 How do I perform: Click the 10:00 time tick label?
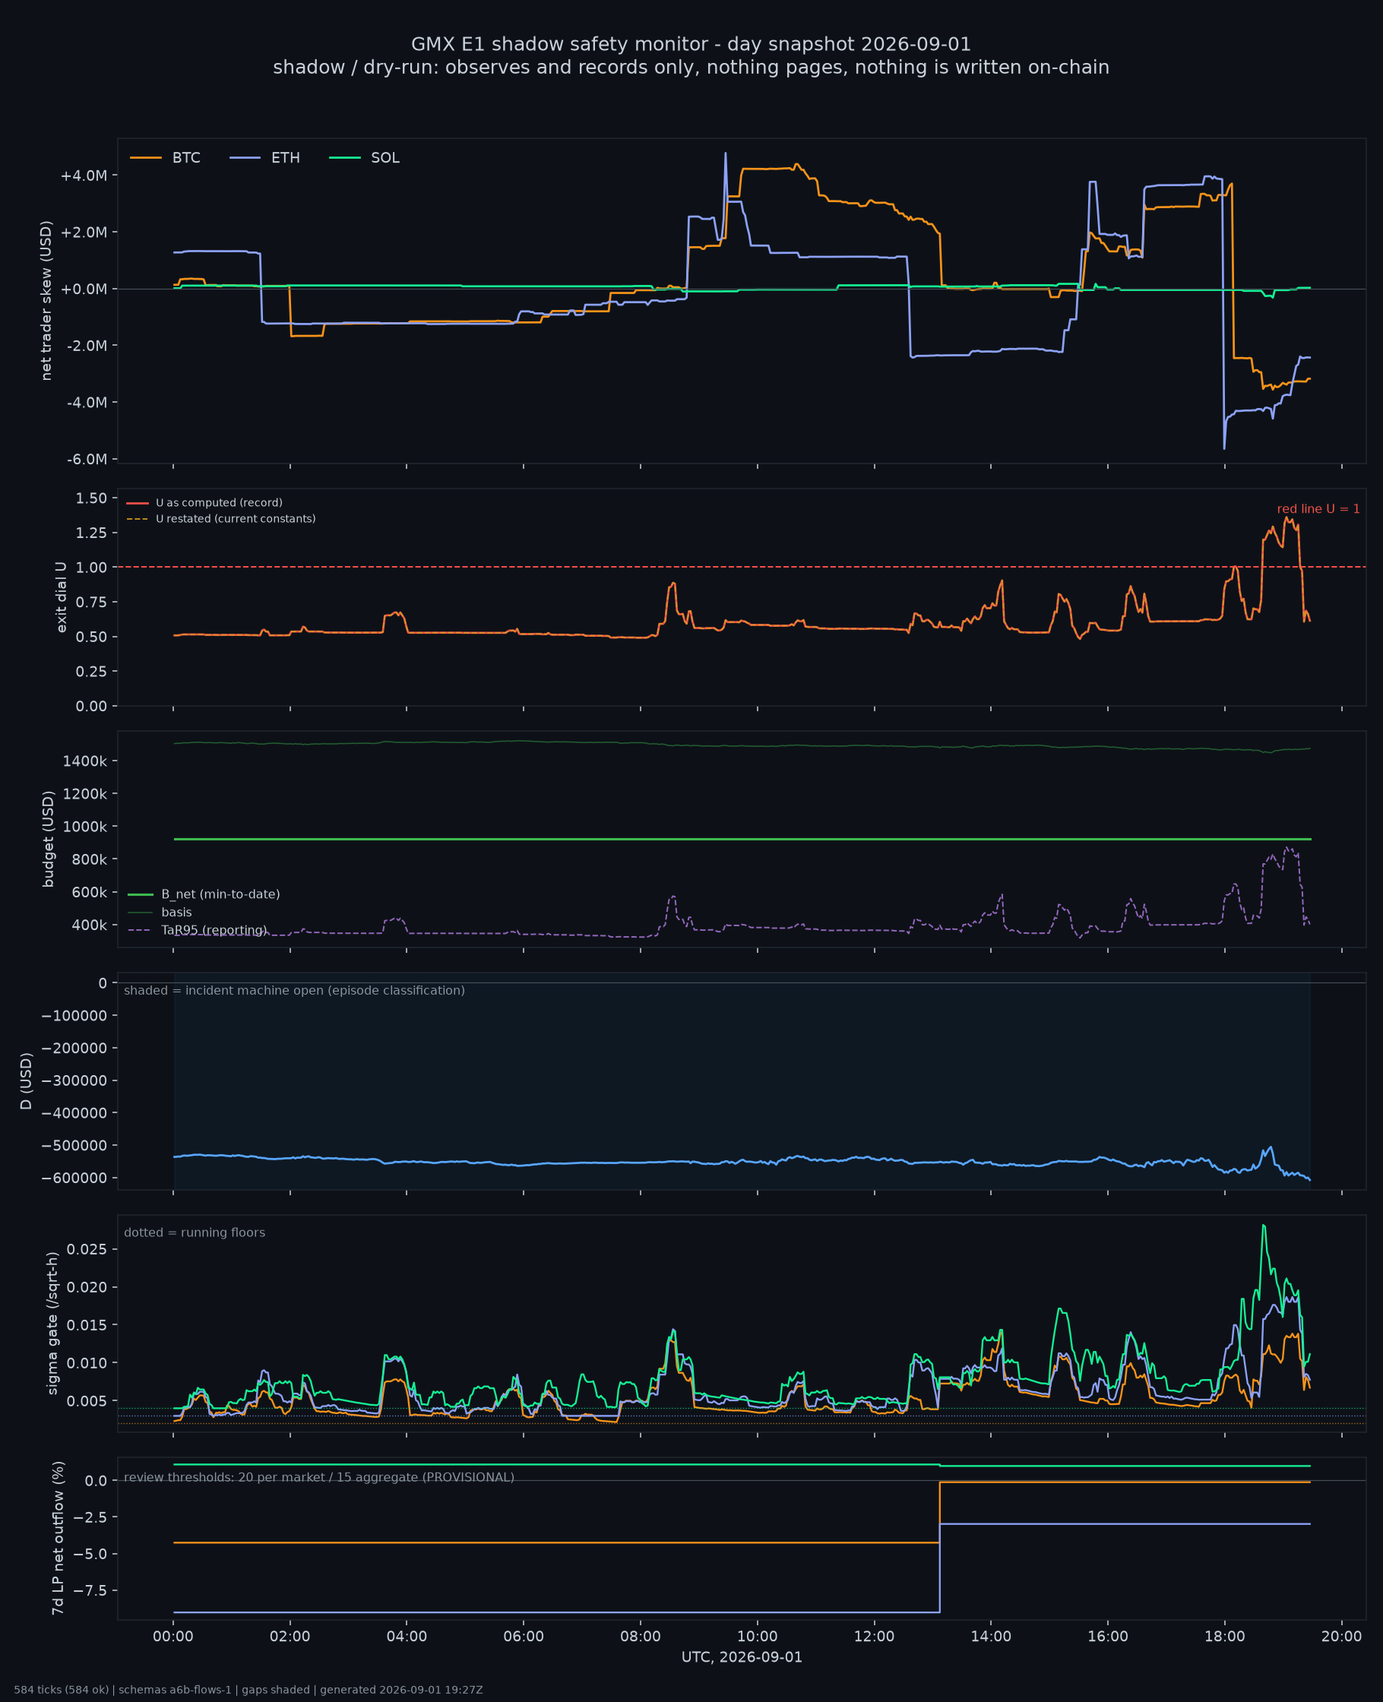[x=757, y=1637]
